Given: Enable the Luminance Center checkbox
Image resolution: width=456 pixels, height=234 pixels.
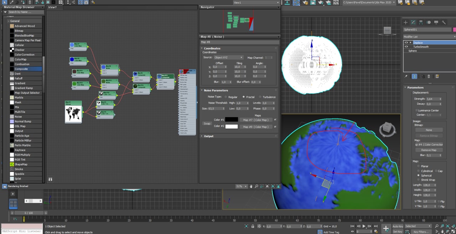Looking at the screenshot, I should 416,110.
